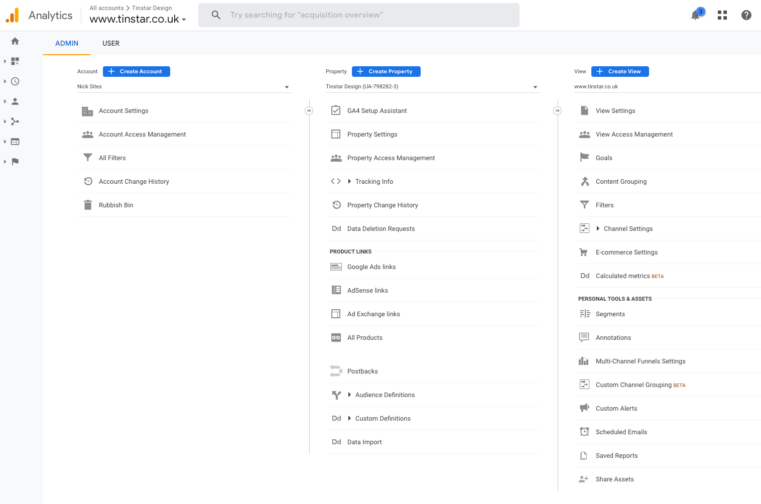Click the Tracking Info code brackets icon
This screenshot has width=761, height=504.
pos(336,181)
